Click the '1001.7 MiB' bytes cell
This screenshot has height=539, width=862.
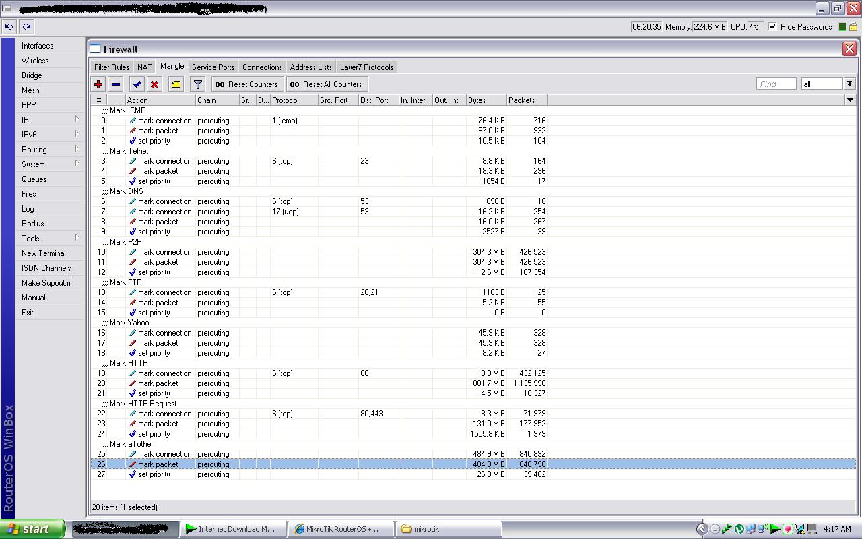(x=487, y=383)
